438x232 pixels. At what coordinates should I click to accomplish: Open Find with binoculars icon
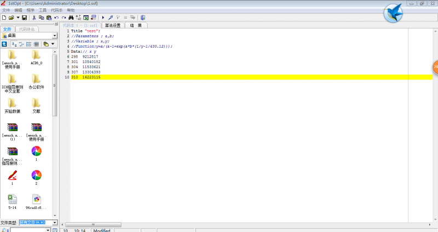click(71, 18)
